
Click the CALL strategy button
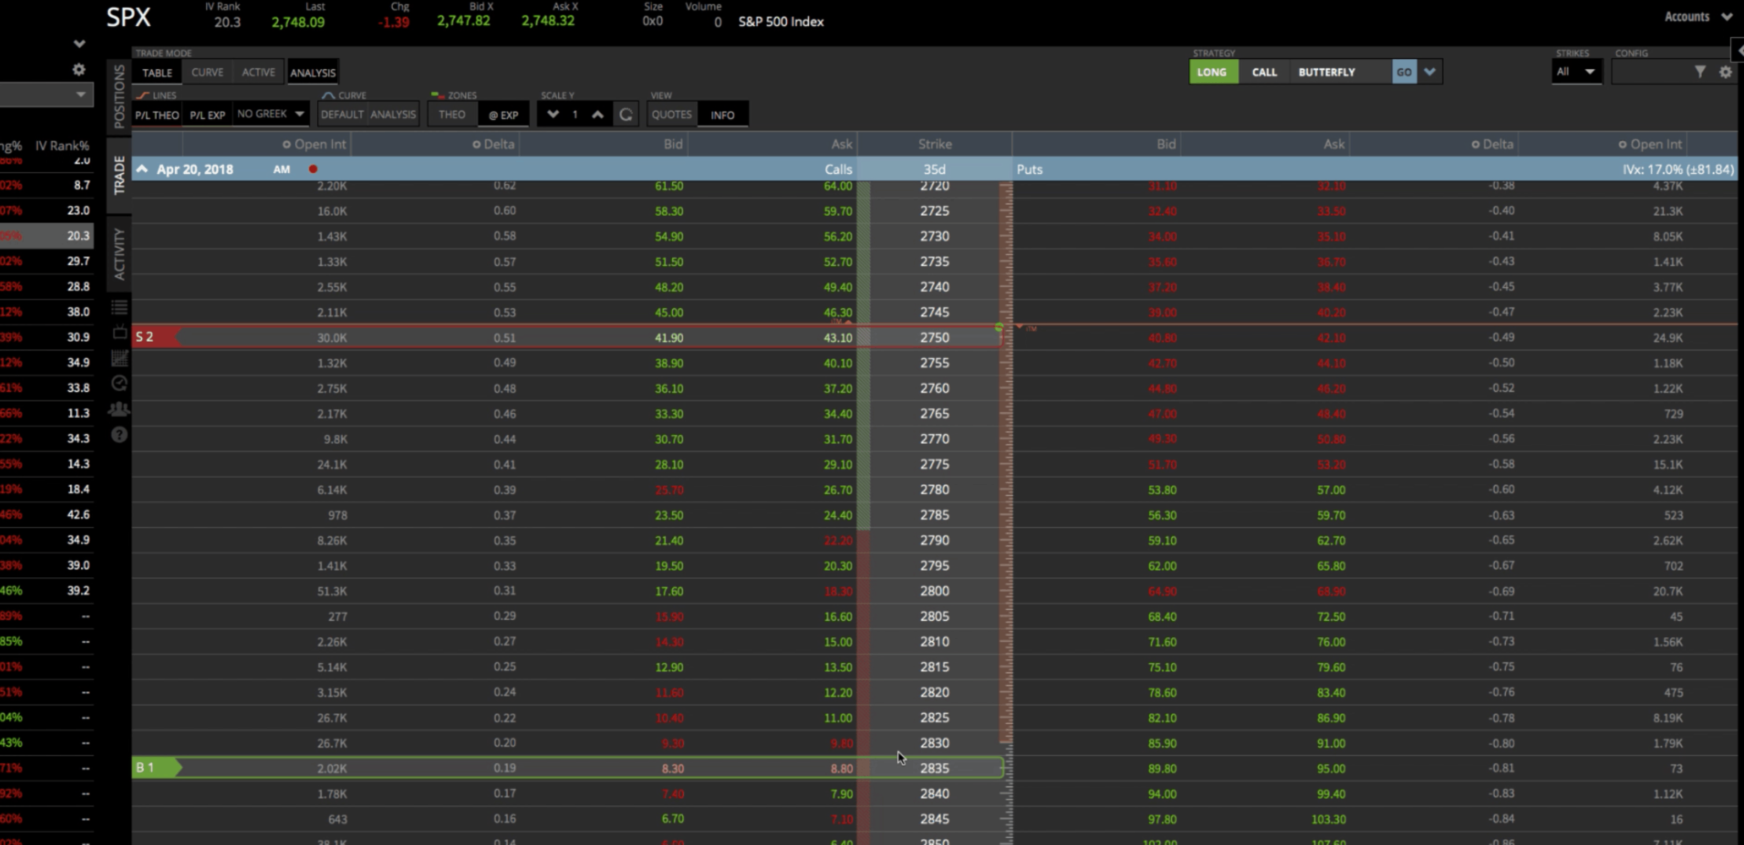[1264, 72]
